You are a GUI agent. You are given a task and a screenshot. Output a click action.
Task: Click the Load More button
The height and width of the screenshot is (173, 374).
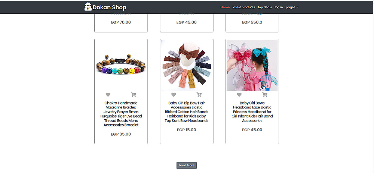[x=187, y=166]
